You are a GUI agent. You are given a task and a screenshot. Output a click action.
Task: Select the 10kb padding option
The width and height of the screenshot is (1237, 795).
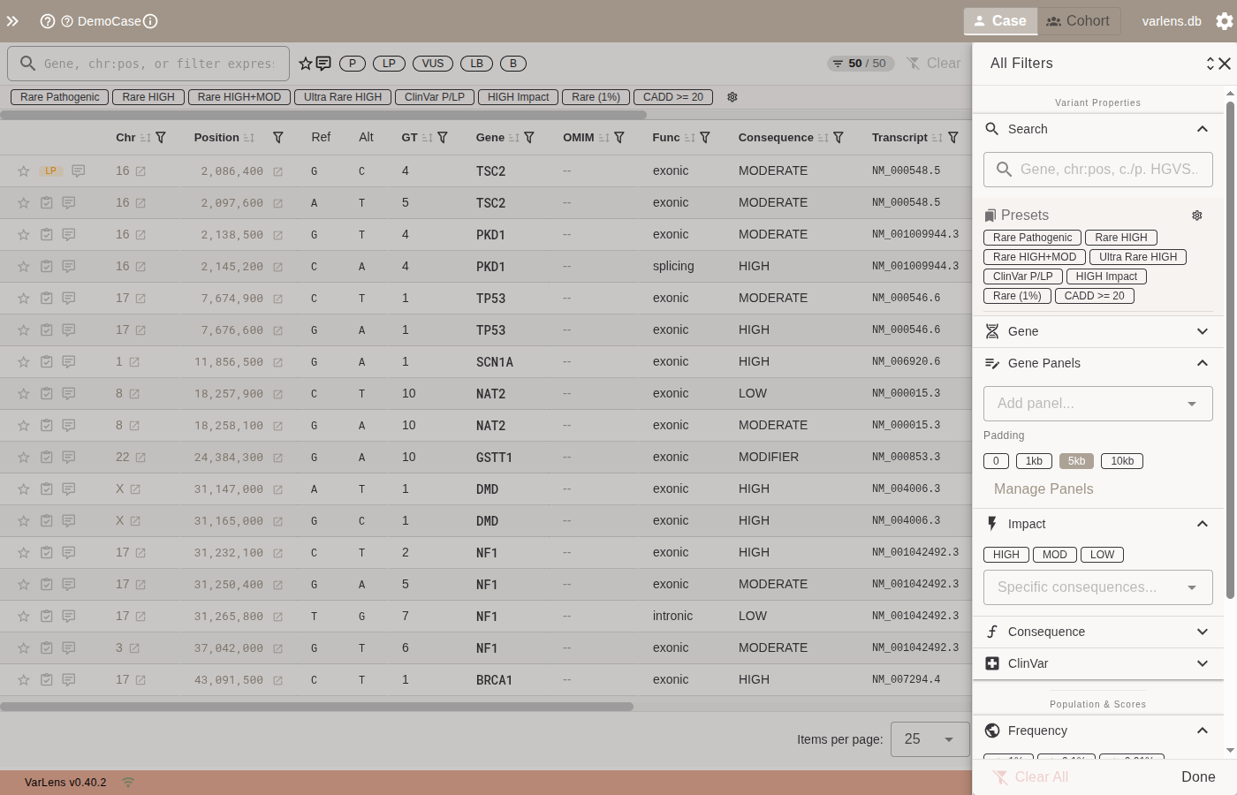[x=1122, y=461]
